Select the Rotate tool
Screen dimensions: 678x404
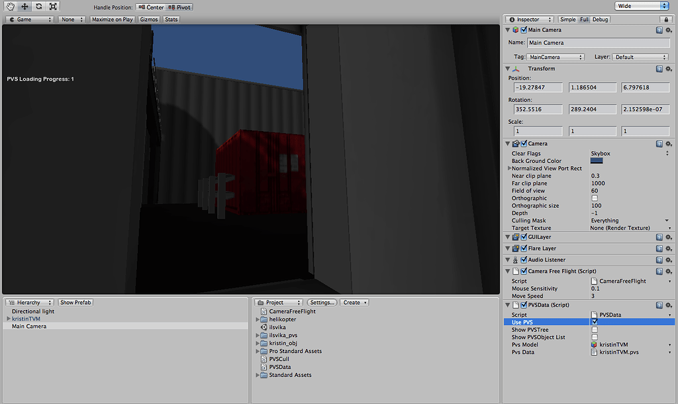pyautogui.click(x=40, y=6)
